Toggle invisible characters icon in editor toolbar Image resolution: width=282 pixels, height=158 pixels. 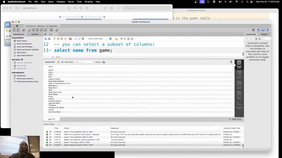(128, 39)
